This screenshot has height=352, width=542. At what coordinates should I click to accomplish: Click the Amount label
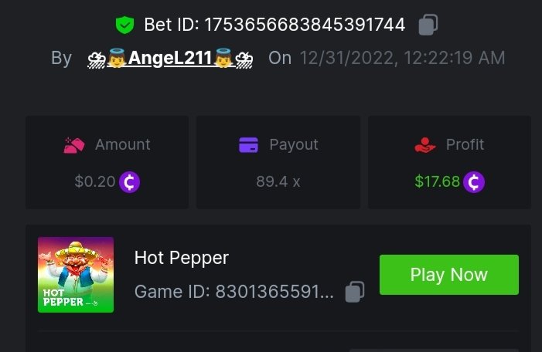click(x=123, y=144)
